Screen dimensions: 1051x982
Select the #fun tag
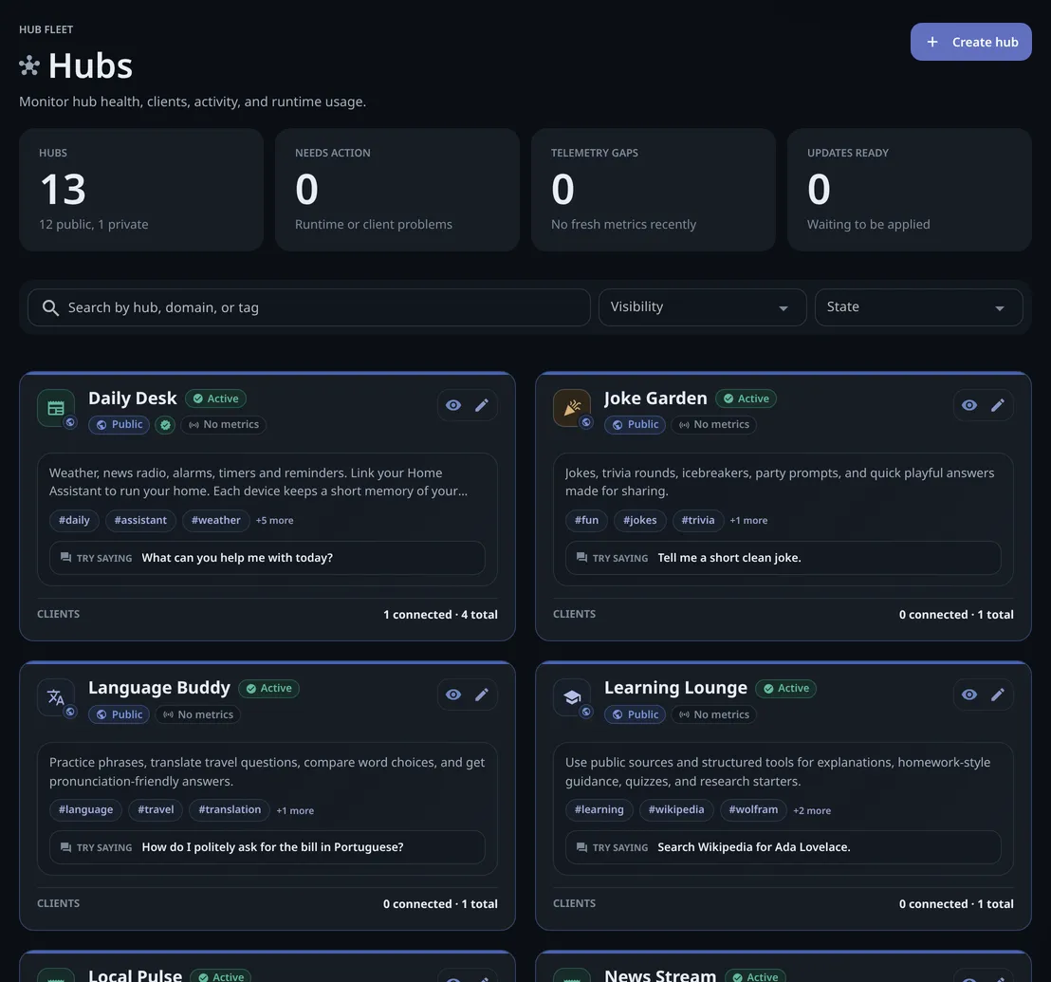tap(586, 520)
